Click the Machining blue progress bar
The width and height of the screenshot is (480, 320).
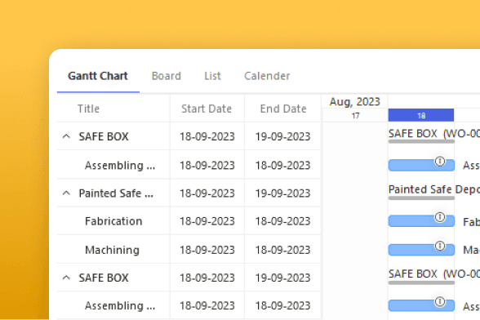click(x=421, y=250)
